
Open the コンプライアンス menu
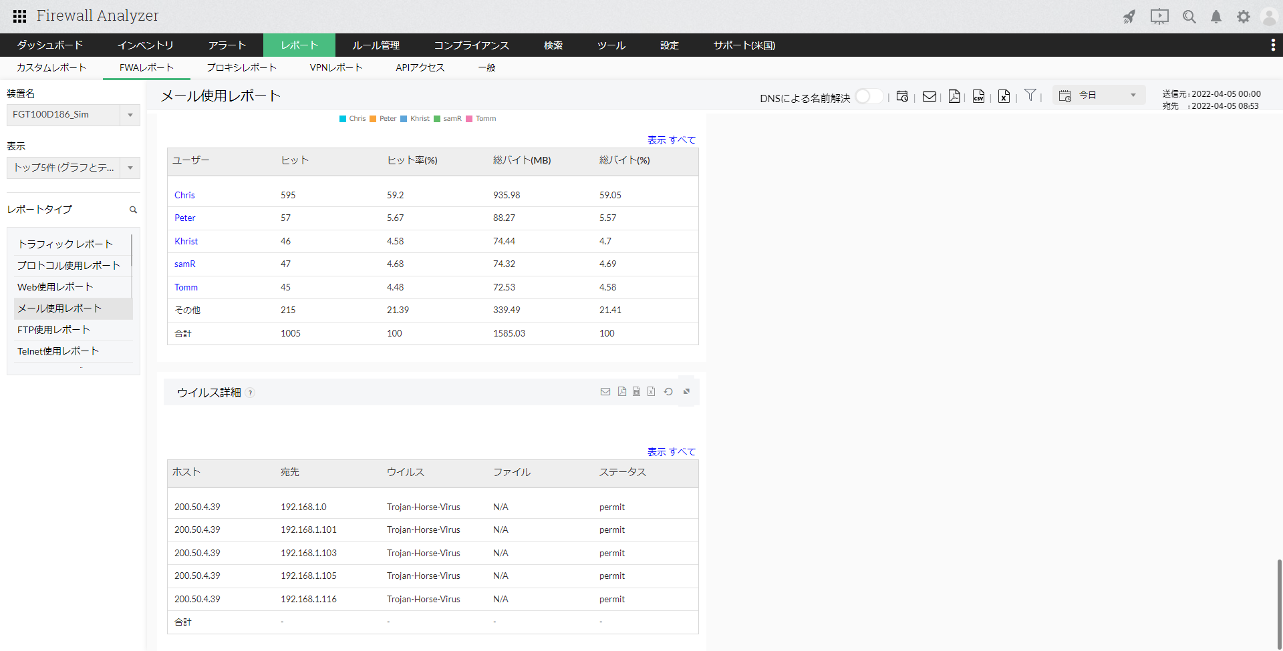pos(471,45)
